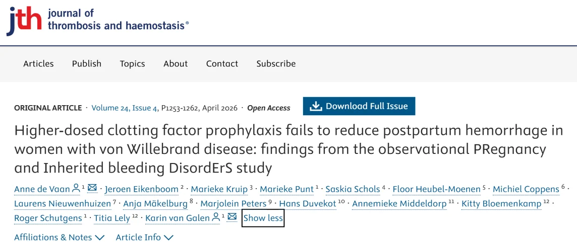Click email envelope icon beside Anne de Vaan
This screenshot has width=577, height=247.
[92, 189]
